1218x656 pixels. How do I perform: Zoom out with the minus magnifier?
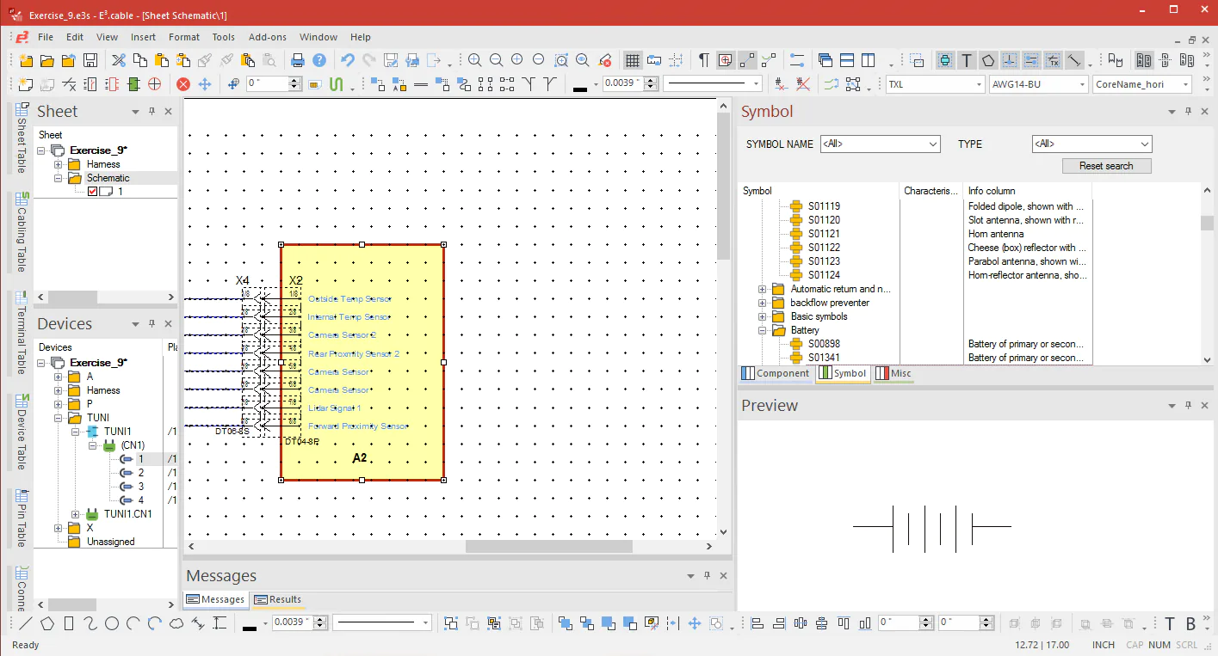click(x=496, y=60)
